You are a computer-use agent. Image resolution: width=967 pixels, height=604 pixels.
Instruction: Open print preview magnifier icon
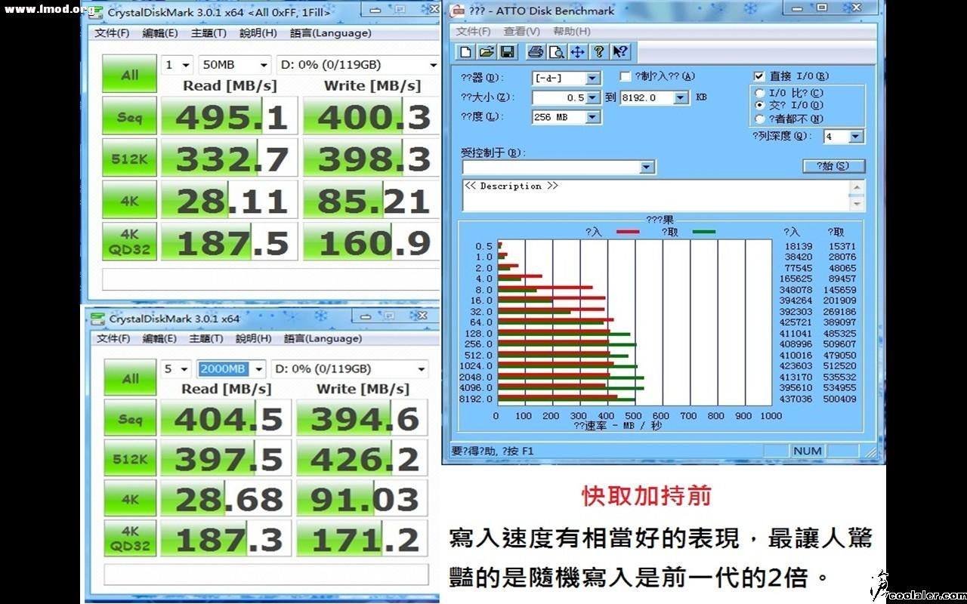coord(556,52)
